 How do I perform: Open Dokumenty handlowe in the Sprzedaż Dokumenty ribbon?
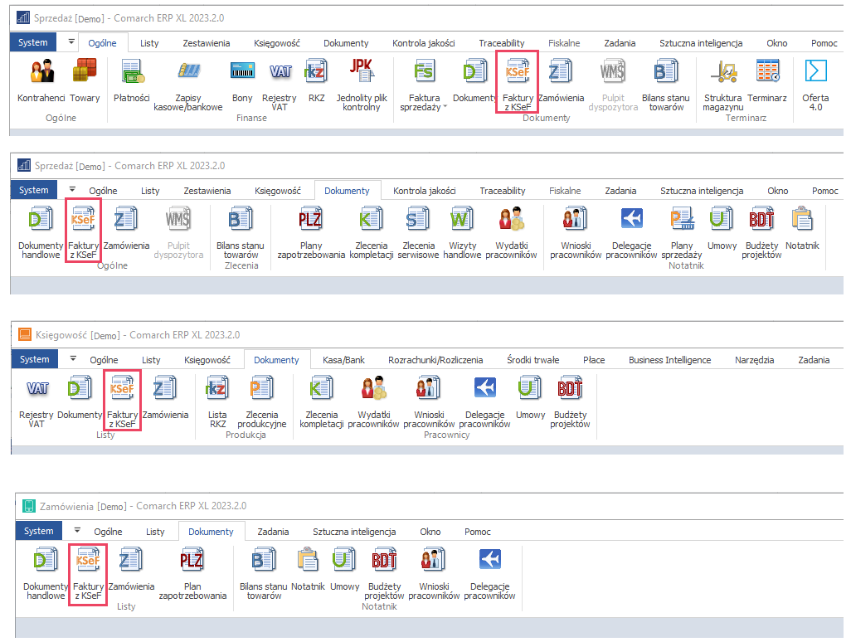[41, 233]
